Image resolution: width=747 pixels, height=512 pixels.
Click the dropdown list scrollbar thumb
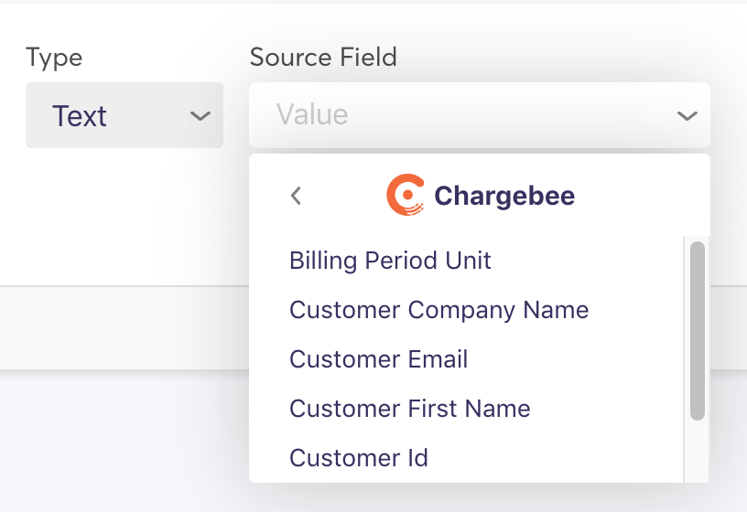(x=698, y=329)
